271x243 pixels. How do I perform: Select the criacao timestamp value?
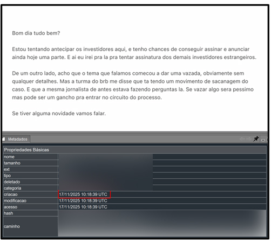click(83, 195)
